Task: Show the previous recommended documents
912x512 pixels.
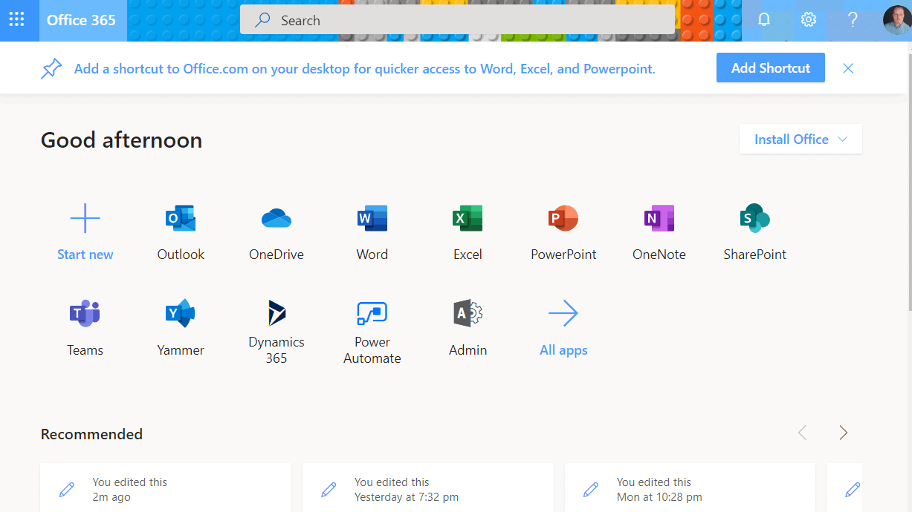Action: click(802, 433)
